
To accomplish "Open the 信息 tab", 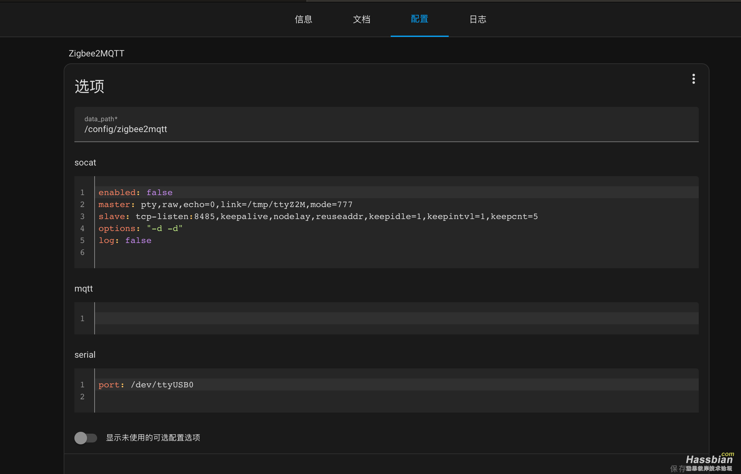I will (303, 19).
